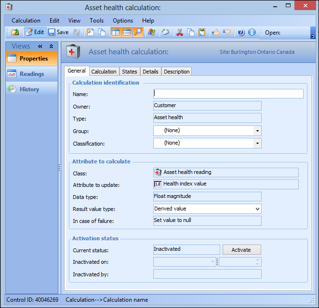Click the clipboard Paste icon
The image size is (319, 308).
pos(202,32)
